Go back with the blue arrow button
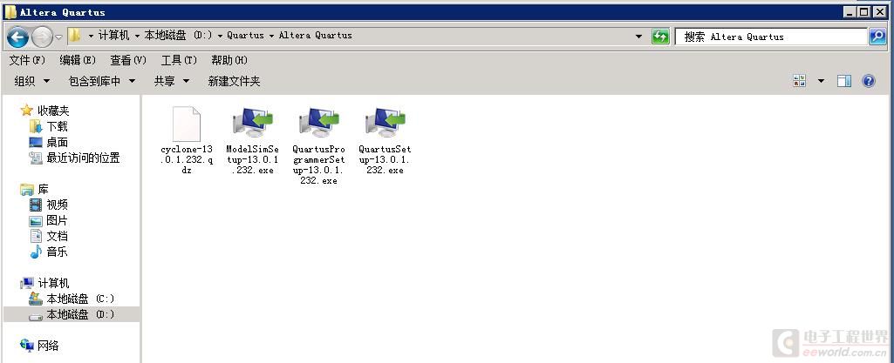The height and width of the screenshot is (363, 894). (x=17, y=37)
